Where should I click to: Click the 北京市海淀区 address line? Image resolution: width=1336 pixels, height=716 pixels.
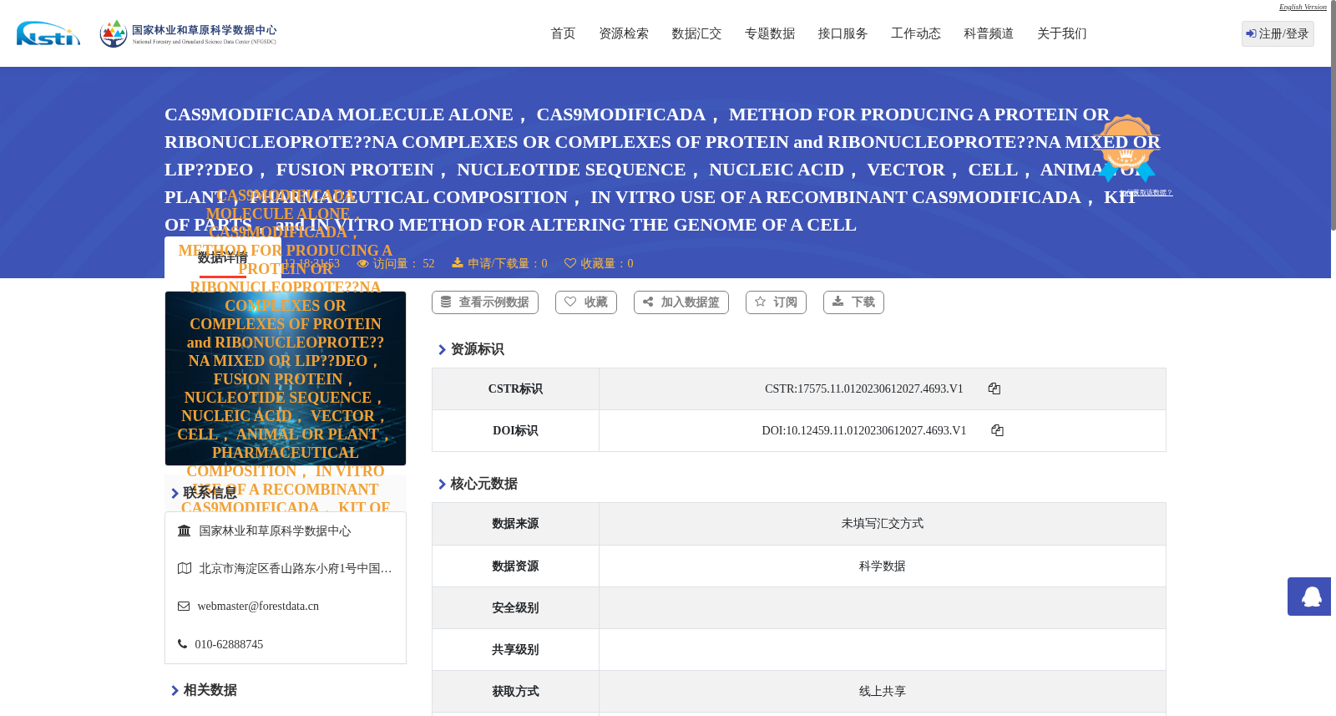click(296, 569)
